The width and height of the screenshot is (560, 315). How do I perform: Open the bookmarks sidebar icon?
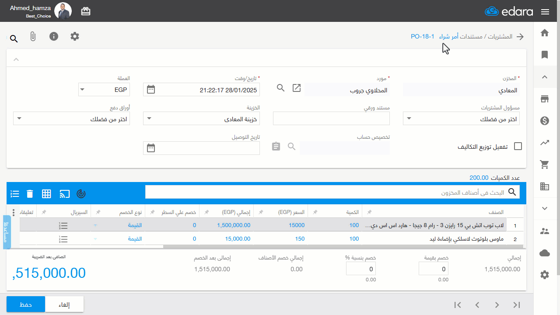(545, 55)
